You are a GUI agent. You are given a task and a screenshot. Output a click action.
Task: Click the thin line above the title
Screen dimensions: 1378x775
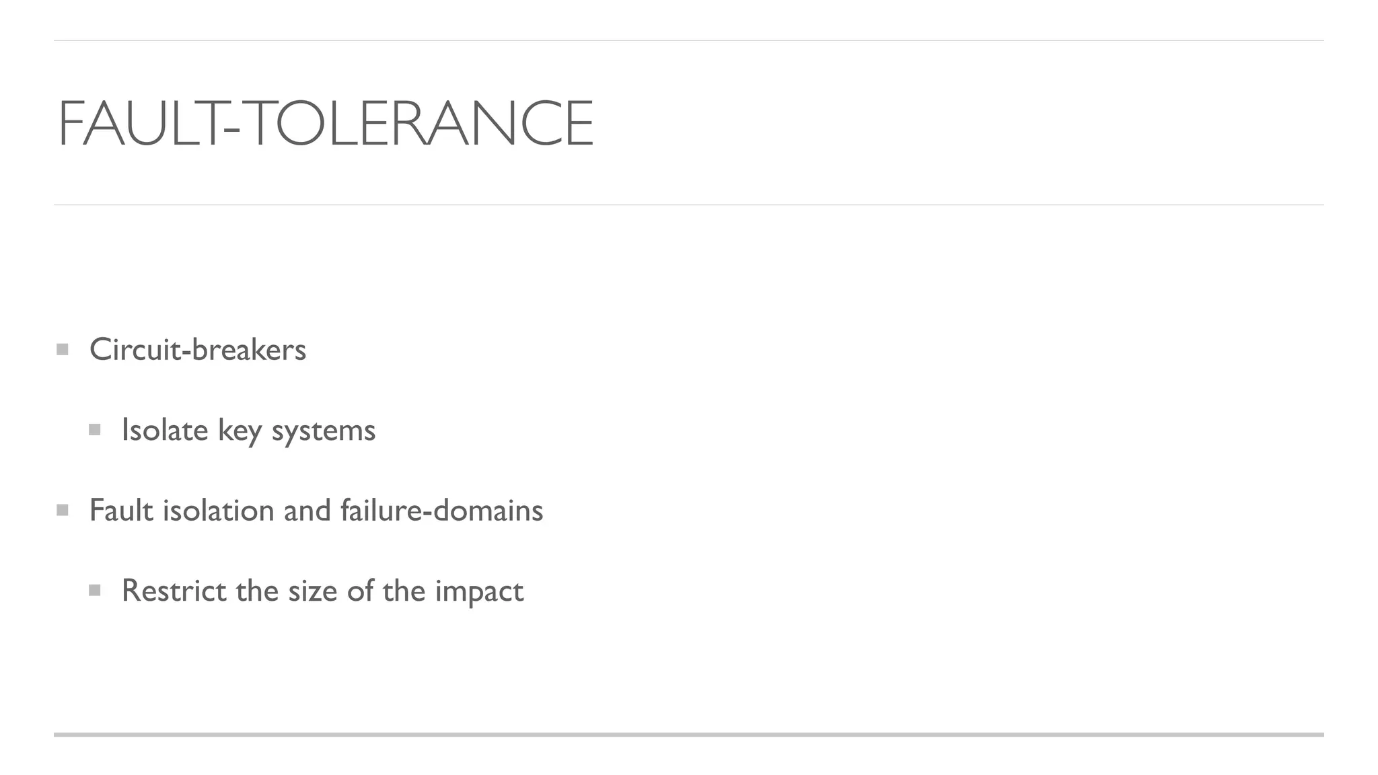point(689,40)
